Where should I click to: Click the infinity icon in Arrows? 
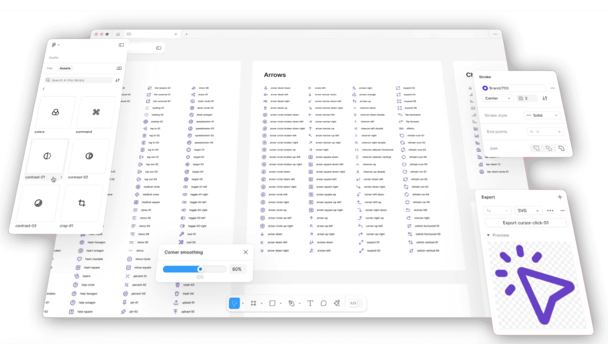tap(401, 128)
